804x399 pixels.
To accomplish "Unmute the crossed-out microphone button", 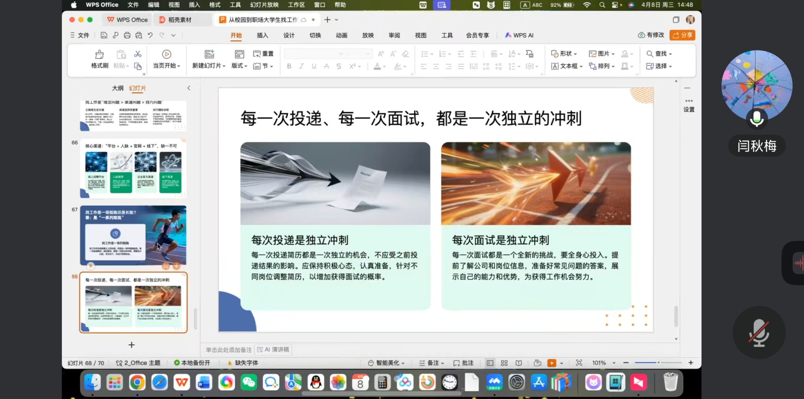I will 758,333.
